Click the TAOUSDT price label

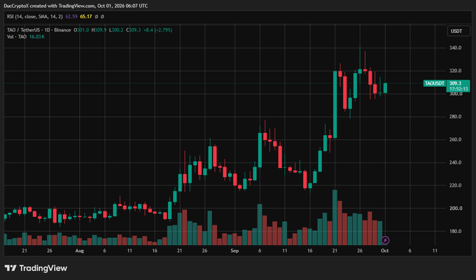coord(435,83)
